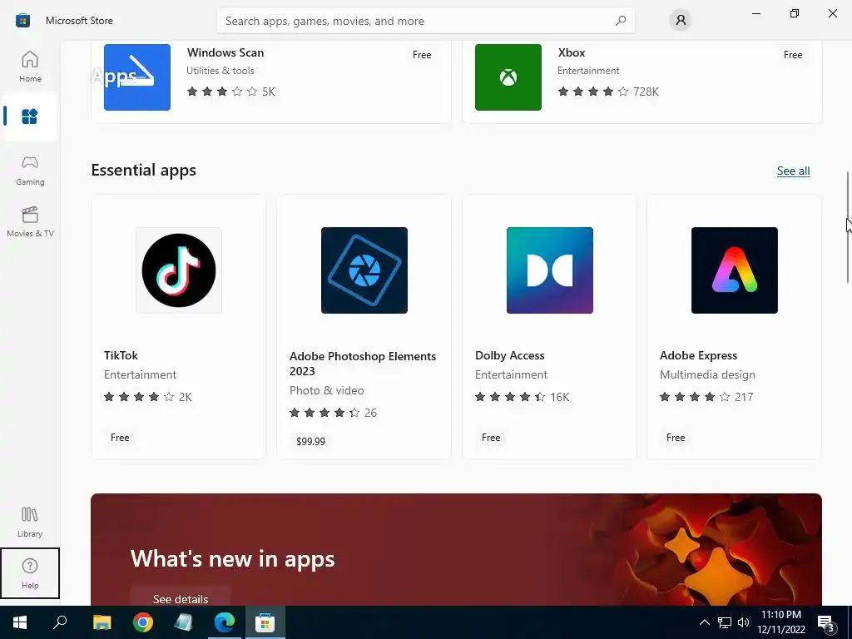Open File Explorer from the taskbar
The height and width of the screenshot is (639, 852).
click(x=102, y=622)
